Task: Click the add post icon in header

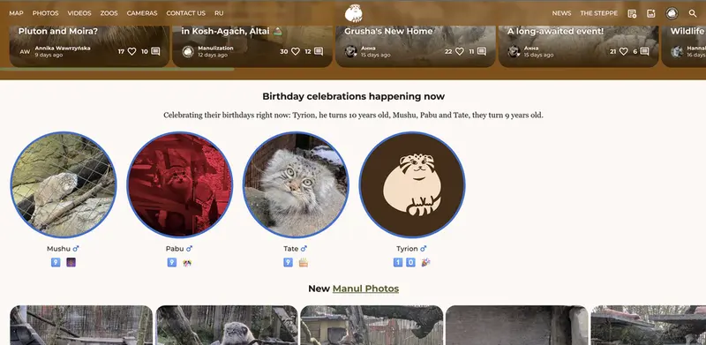Action: 632,13
